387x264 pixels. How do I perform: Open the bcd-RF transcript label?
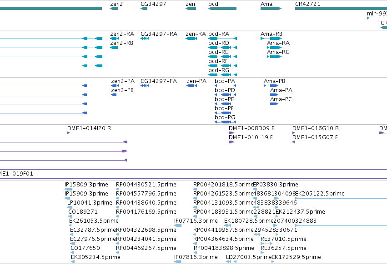pos(218,61)
